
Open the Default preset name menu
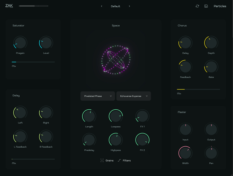(115, 6)
